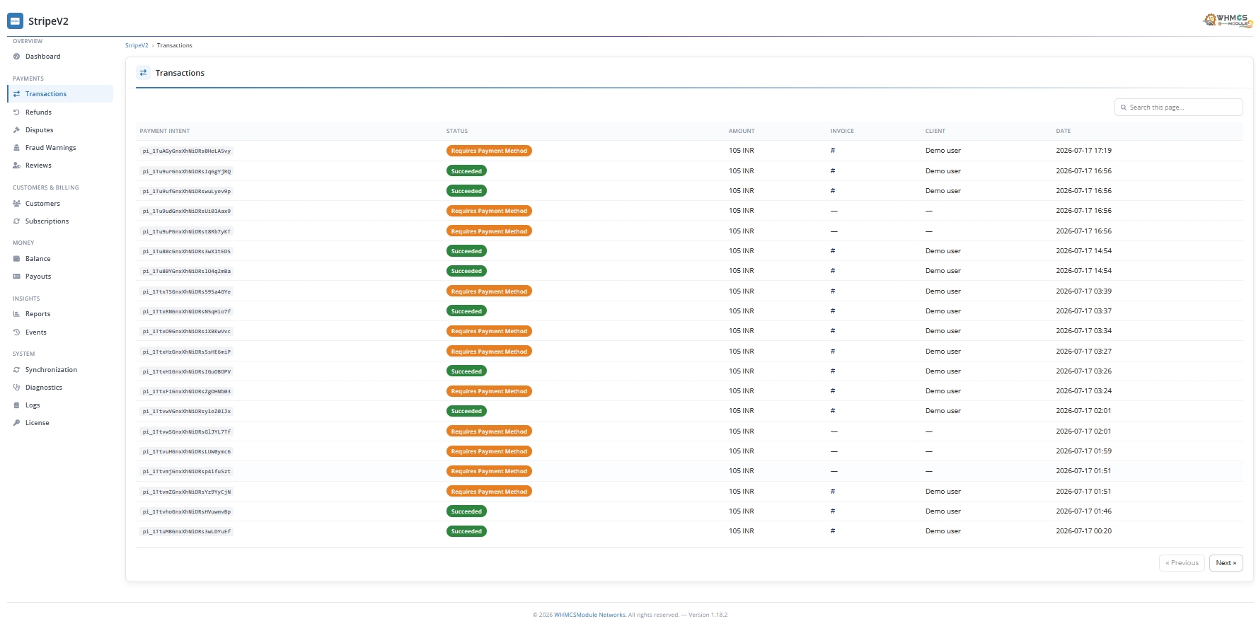Viewport: 1256px width, 626px height.
Task: Click the Logs clipboard icon
Action: click(x=16, y=405)
